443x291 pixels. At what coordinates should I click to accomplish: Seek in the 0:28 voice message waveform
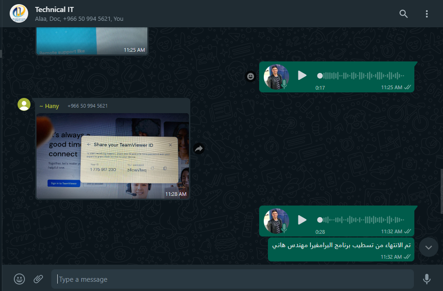pyautogui.click(x=361, y=219)
